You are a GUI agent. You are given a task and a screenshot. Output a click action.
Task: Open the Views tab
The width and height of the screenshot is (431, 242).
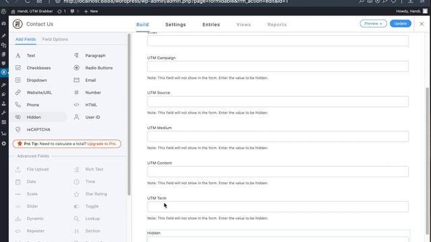pos(244,24)
